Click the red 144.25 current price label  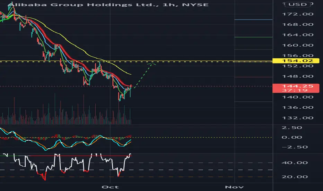tap(296, 88)
